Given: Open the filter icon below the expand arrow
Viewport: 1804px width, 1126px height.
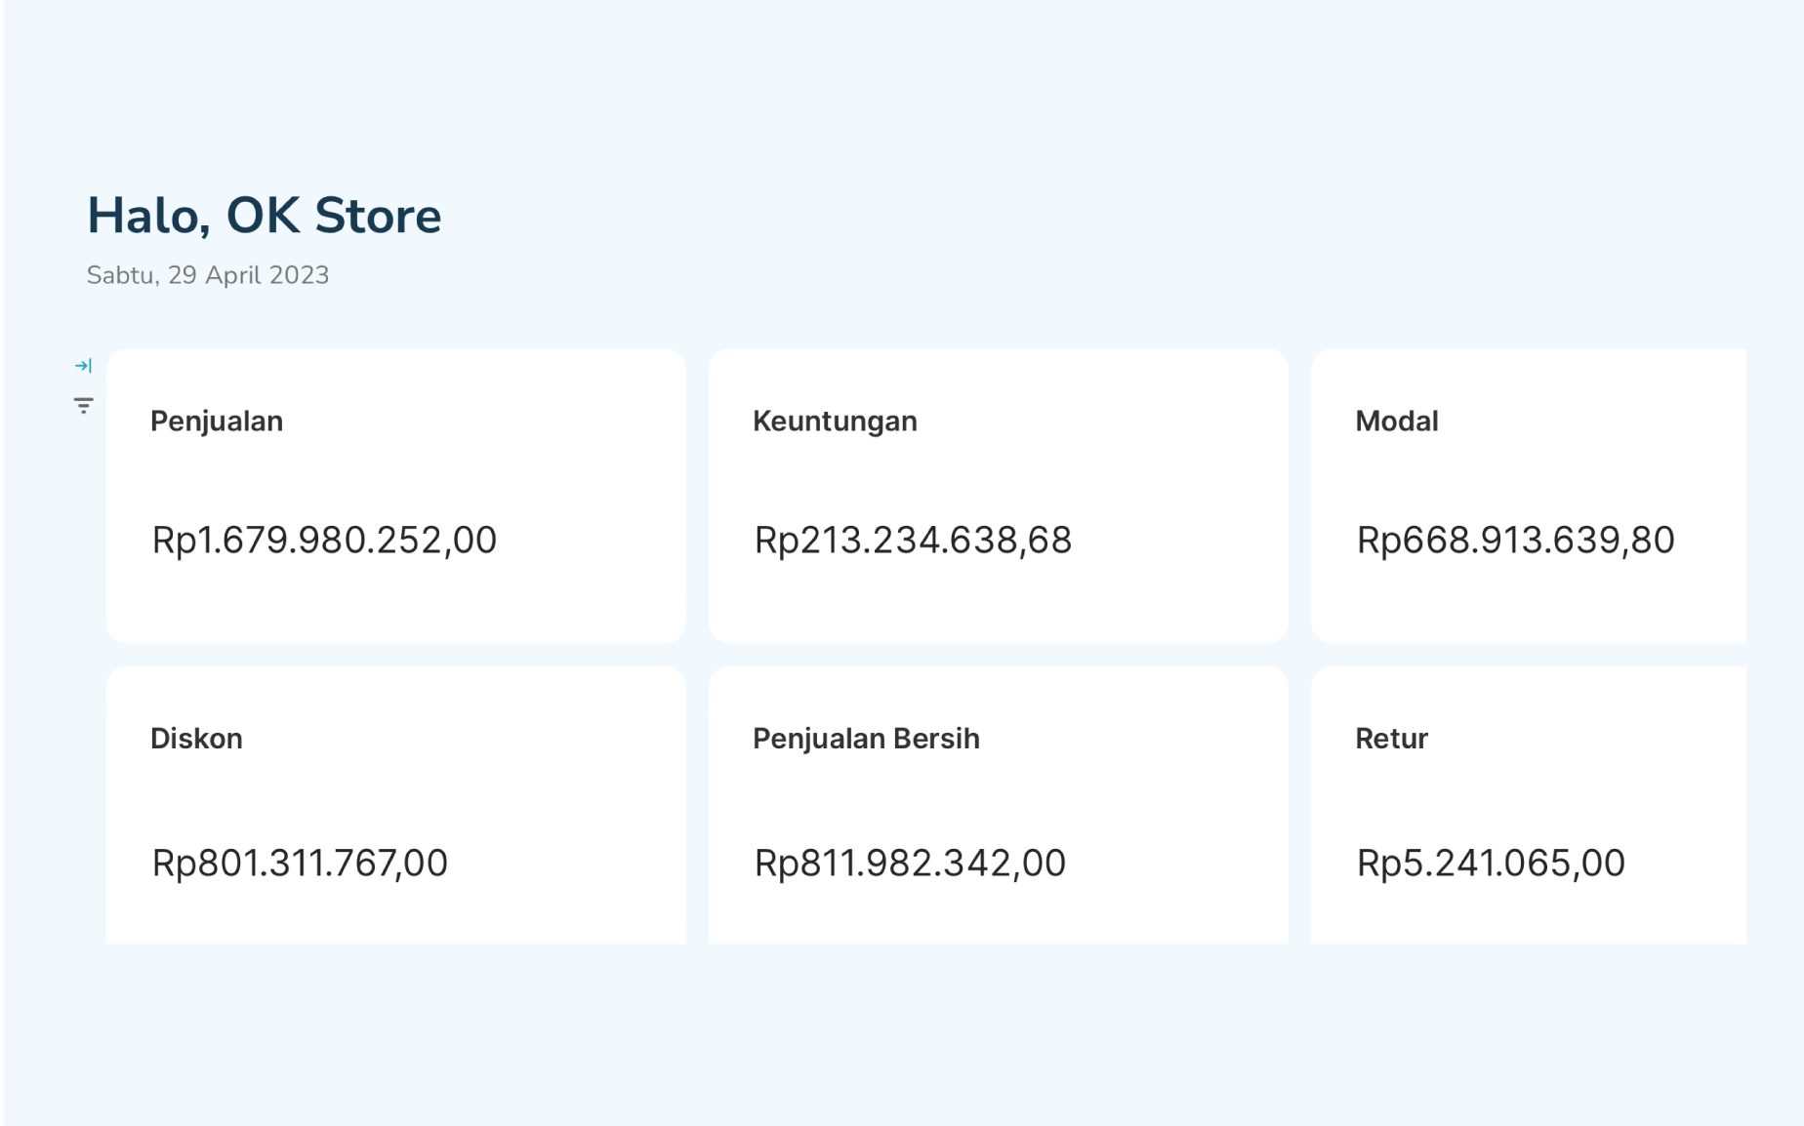Looking at the screenshot, I should [x=83, y=404].
